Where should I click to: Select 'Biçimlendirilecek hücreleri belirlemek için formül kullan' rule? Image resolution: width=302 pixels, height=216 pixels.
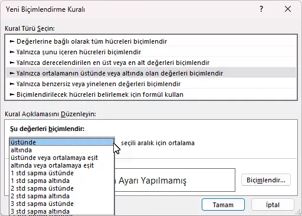[x=151, y=94]
